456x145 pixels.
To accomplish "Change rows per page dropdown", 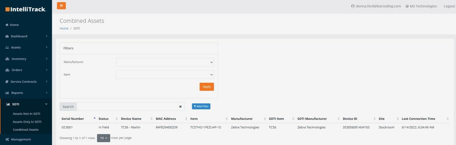I will [x=103, y=138].
